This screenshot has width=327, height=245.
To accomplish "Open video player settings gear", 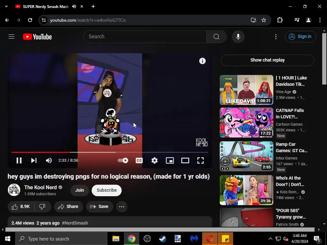I will click(x=155, y=160).
